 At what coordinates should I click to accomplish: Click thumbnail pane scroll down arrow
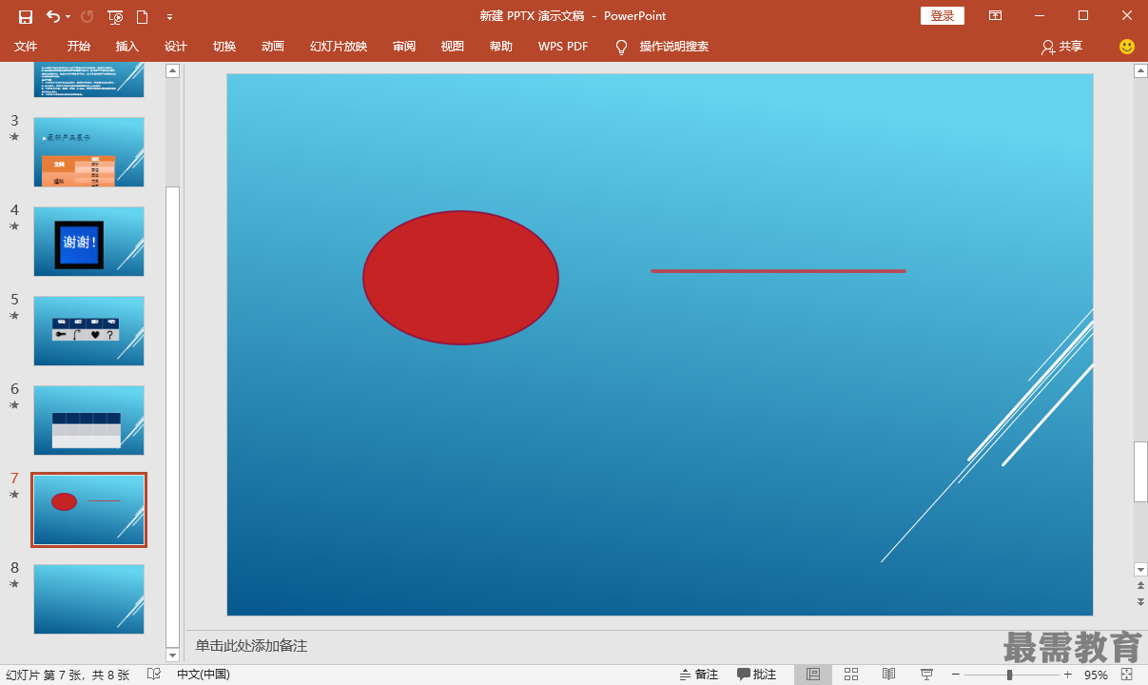172,655
